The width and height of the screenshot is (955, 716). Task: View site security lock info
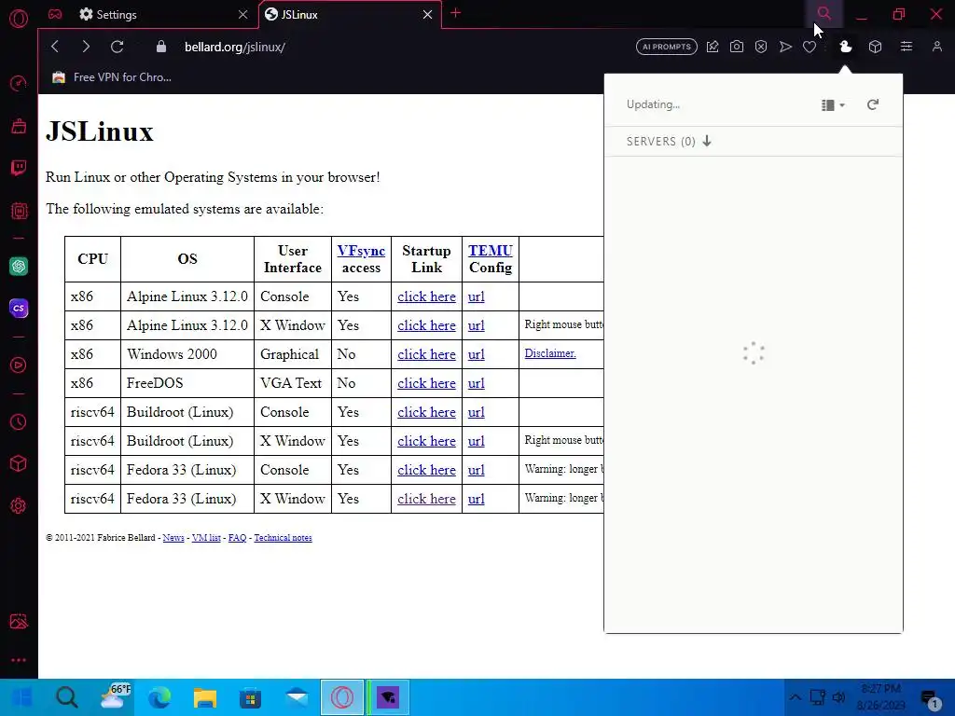click(x=160, y=47)
